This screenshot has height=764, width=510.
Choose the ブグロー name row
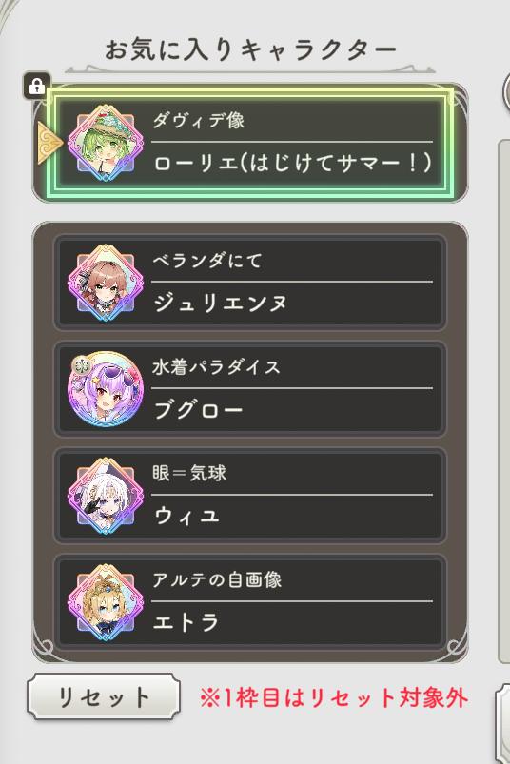coord(250,389)
